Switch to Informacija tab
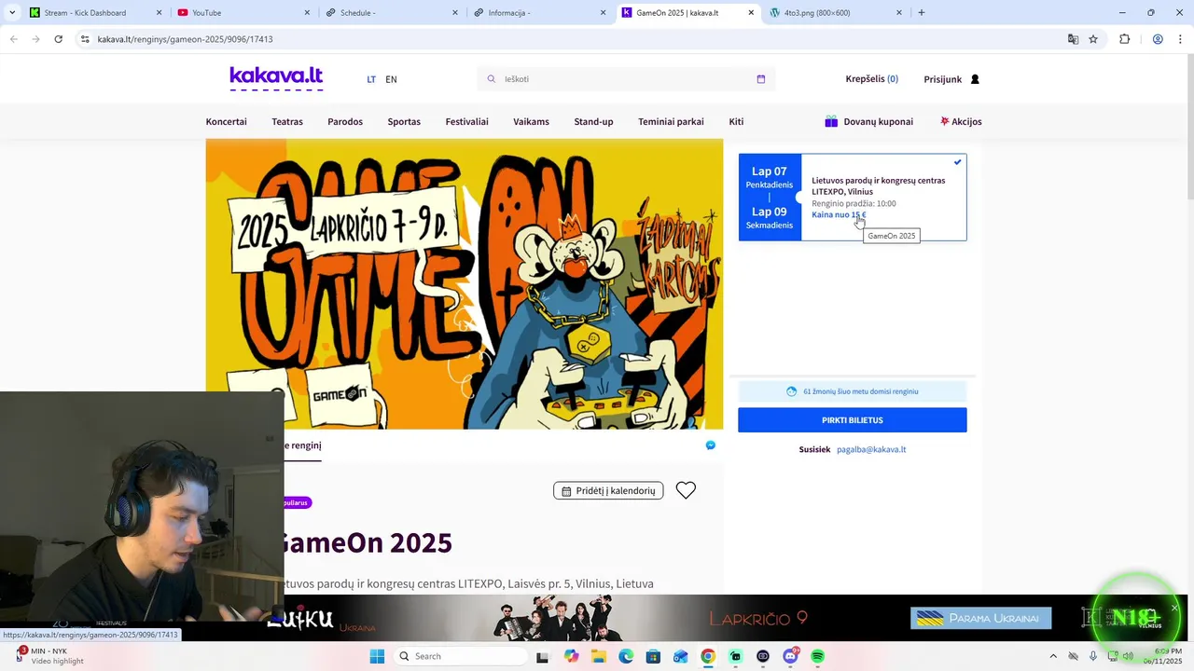 (x=538, y=13)
